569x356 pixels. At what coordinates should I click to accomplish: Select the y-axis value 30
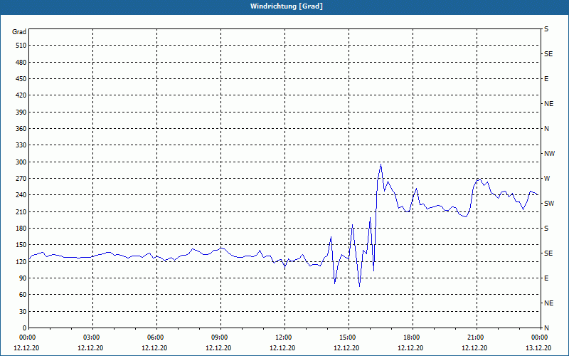pyautogui.click(x=23, y=312)
